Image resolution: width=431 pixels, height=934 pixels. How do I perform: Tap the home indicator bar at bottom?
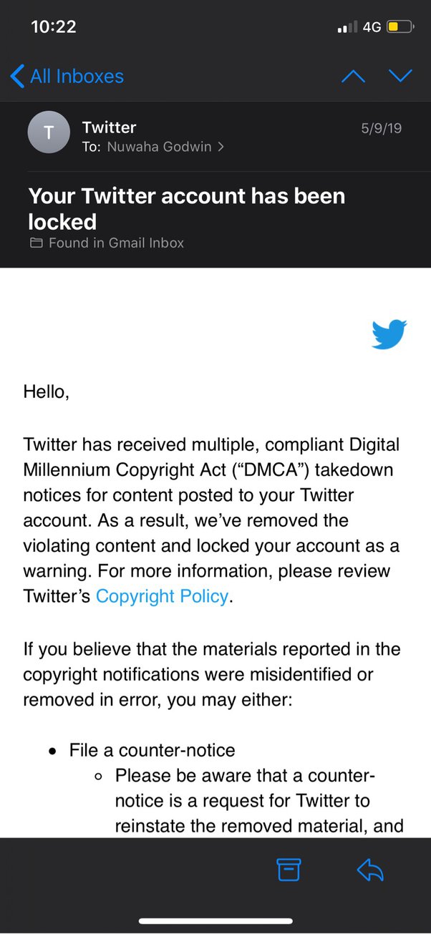point(215,922)
